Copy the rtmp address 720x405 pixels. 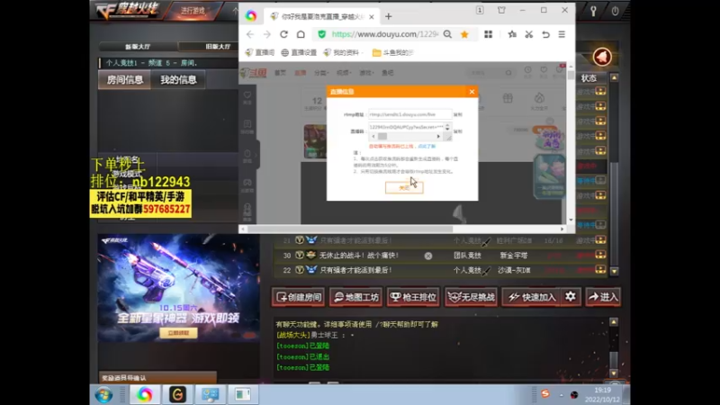[458, 114]
